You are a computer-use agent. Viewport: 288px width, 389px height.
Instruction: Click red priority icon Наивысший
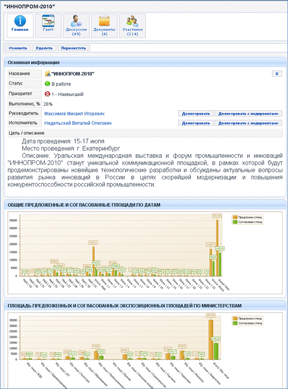(x=47, y=94)
